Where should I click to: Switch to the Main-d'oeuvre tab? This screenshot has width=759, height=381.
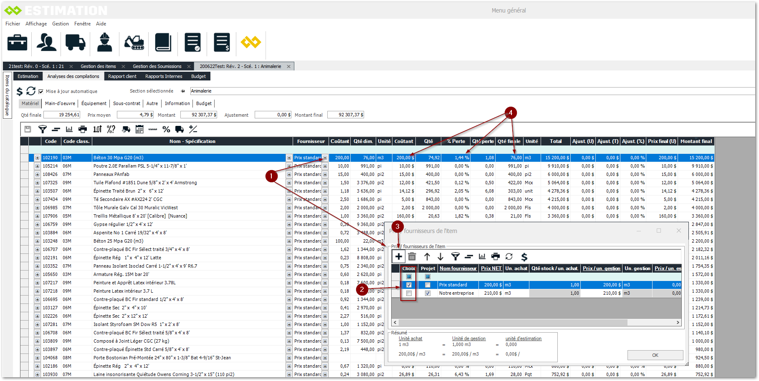tap(60, 103)
